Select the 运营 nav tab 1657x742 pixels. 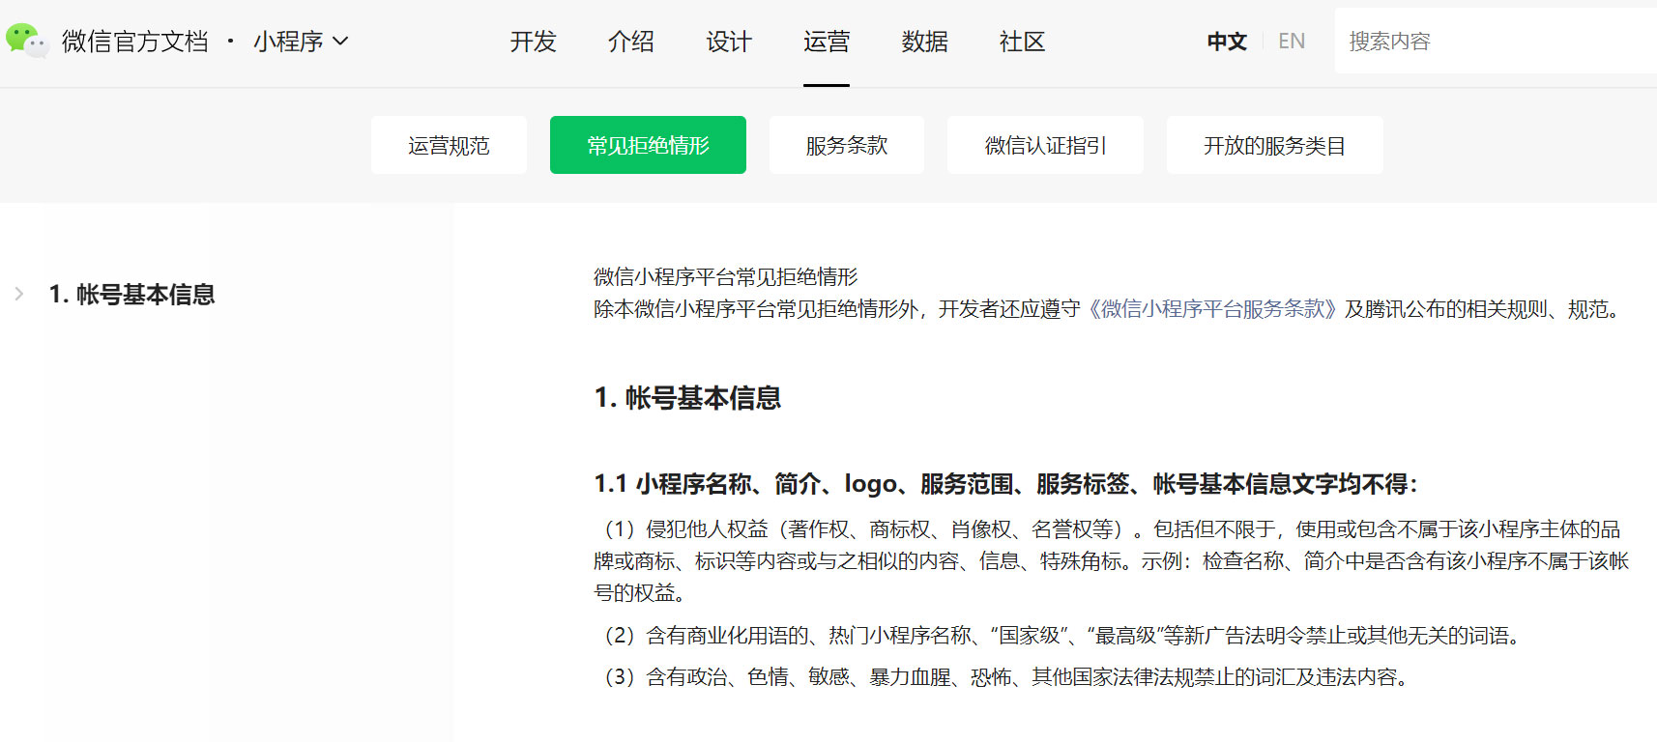827,42
